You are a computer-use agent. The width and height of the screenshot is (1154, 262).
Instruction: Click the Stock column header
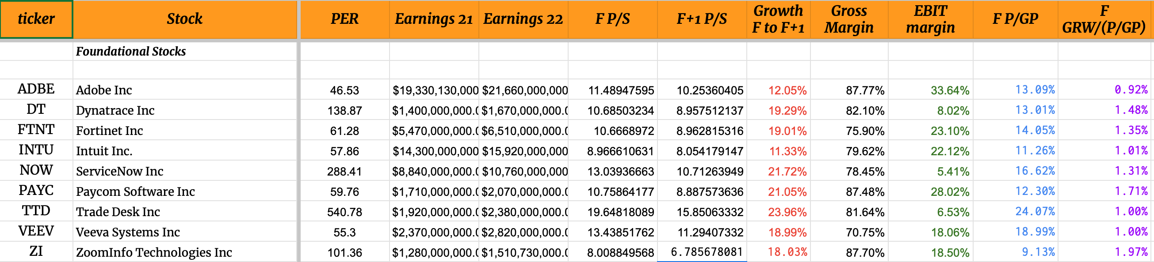[184, 19]
